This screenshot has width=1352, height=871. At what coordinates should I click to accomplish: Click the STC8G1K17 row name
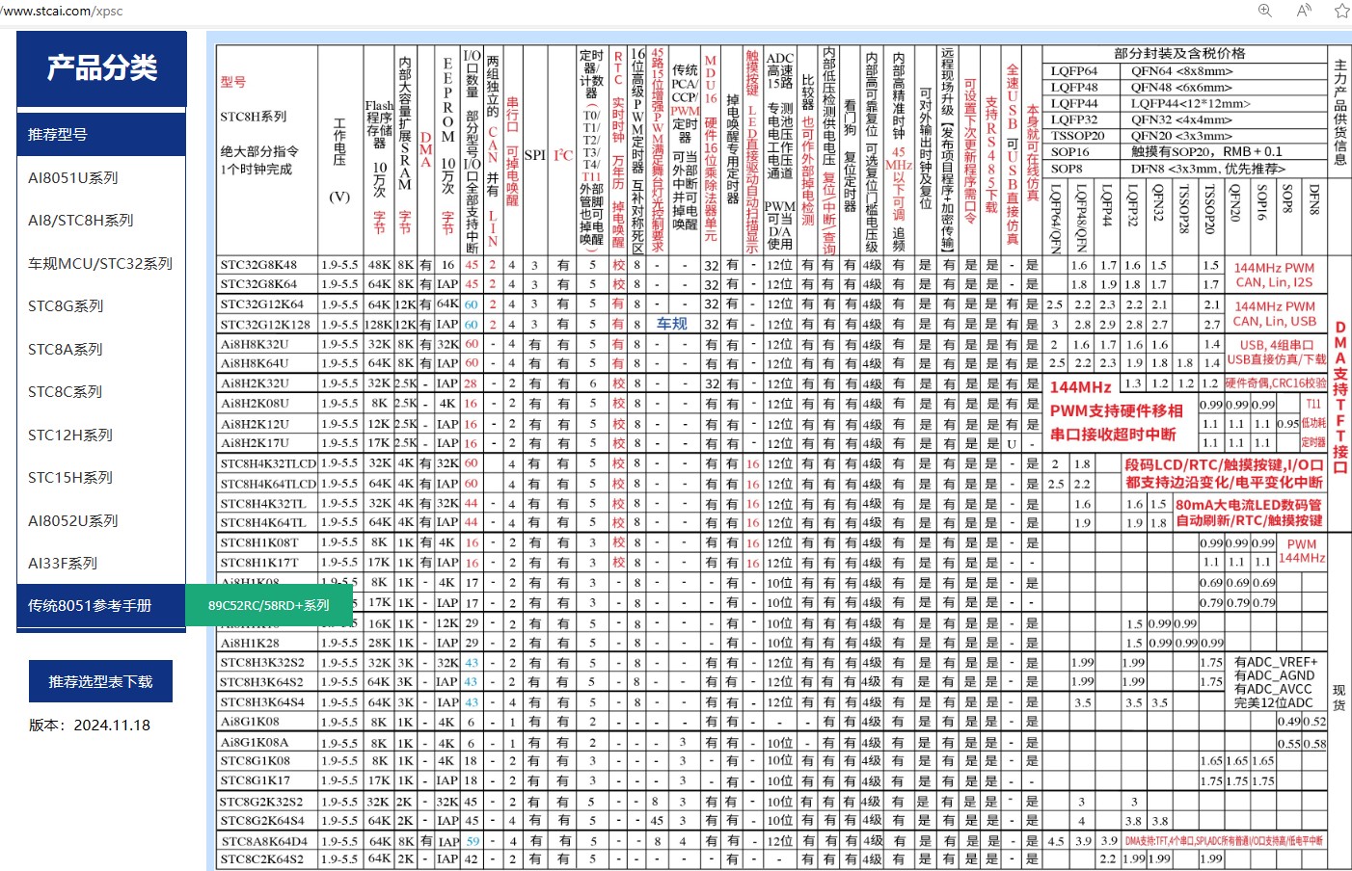tap(256, 780)
